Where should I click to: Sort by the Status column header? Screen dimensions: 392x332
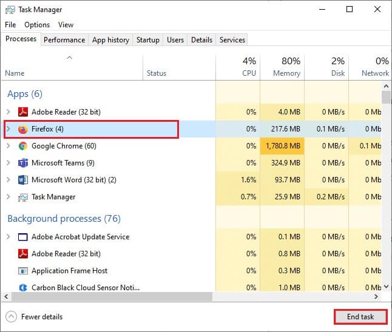coord(179,67)
